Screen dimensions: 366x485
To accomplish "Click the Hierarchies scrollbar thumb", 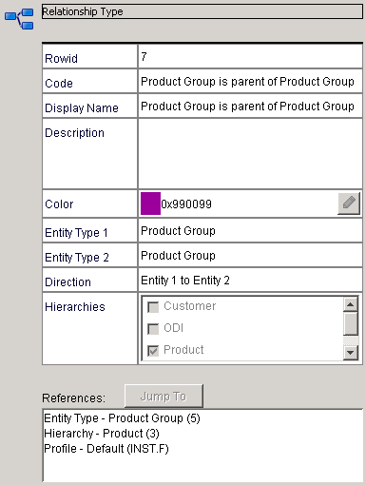I will (351, 323).
